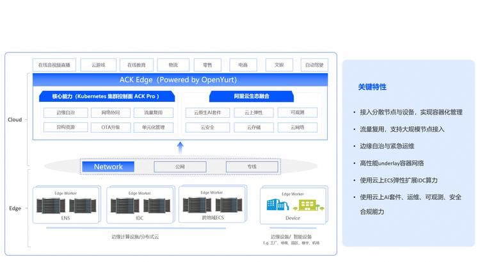Click the left server rack in ENS box
The height and width of the screenshot is (262, 480).
(51, 206)
